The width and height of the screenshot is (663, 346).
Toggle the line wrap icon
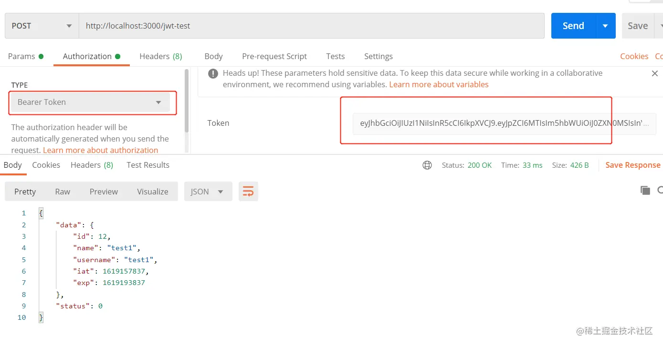[248, 192]
